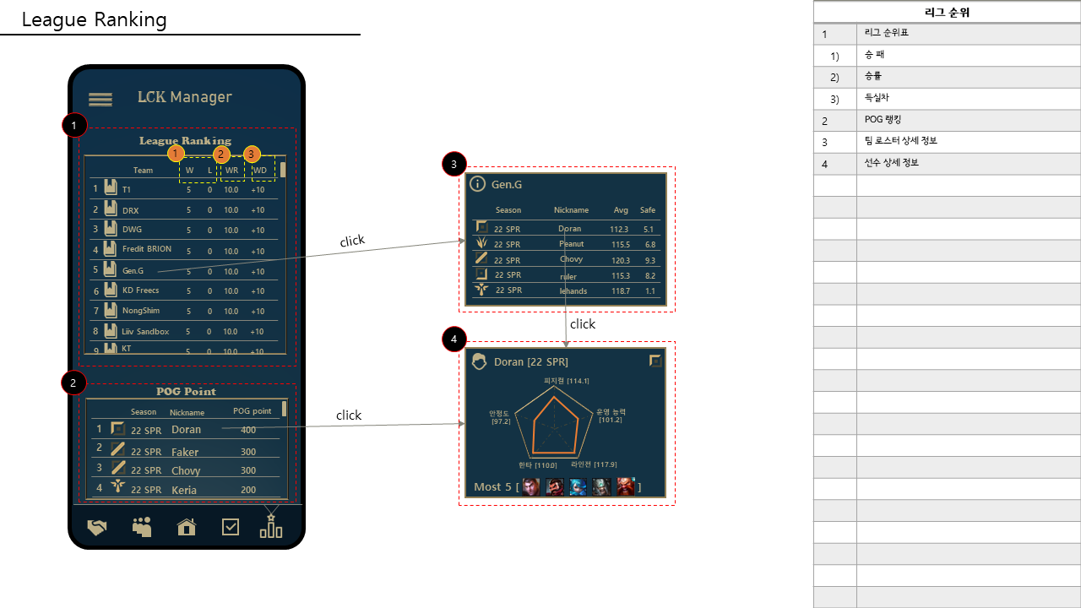Select DWG team name in League Ranking
Image resolution: width=1081 pixels, height=608 pixels.
(x=132, y=230)
